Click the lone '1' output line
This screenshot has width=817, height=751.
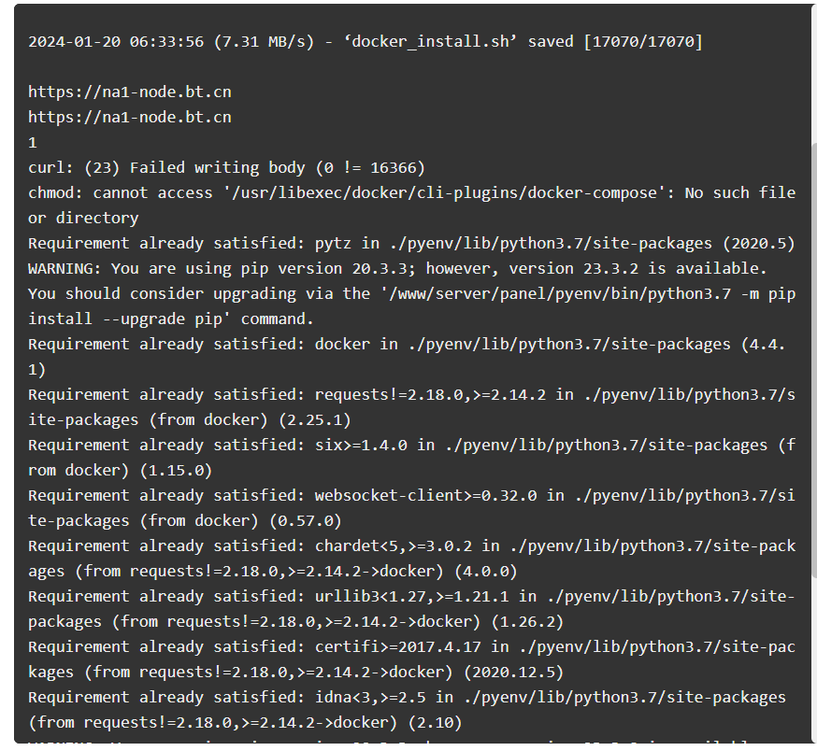pos(33,143)
